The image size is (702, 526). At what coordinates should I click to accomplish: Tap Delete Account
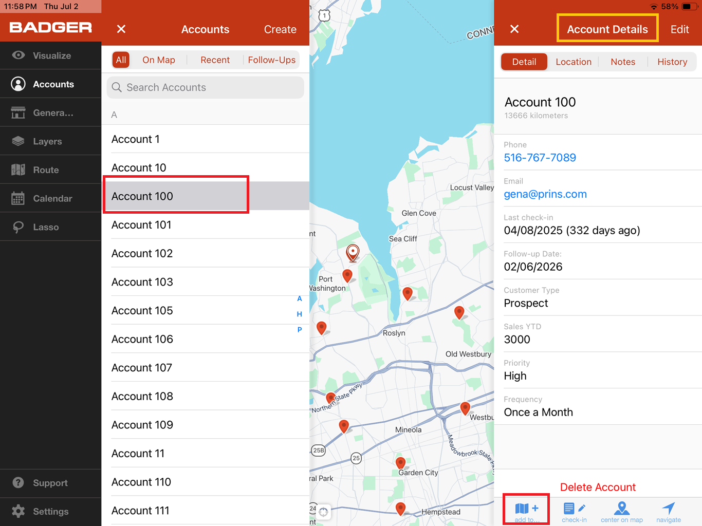[598, 487]
